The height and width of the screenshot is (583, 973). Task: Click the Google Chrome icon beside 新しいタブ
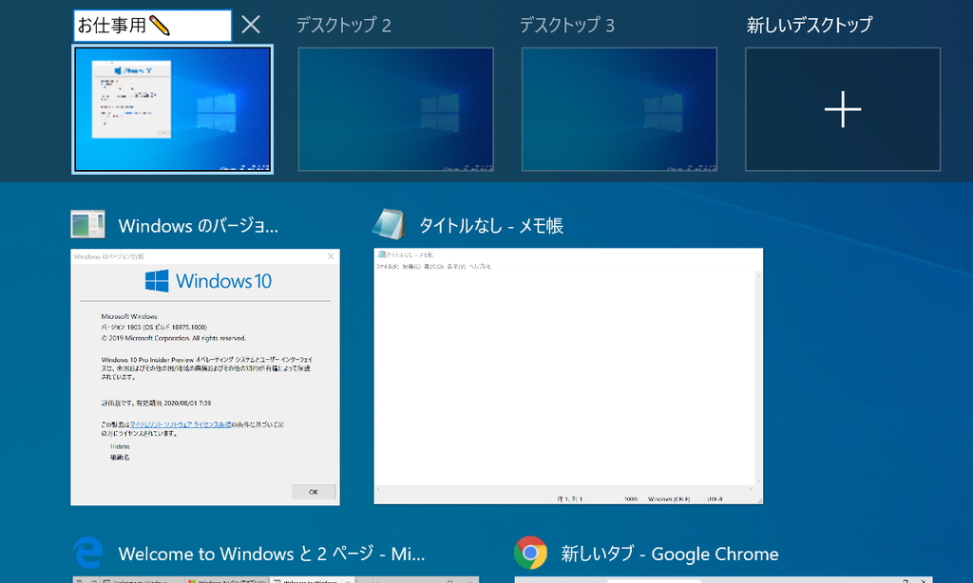tap(532, 554)
